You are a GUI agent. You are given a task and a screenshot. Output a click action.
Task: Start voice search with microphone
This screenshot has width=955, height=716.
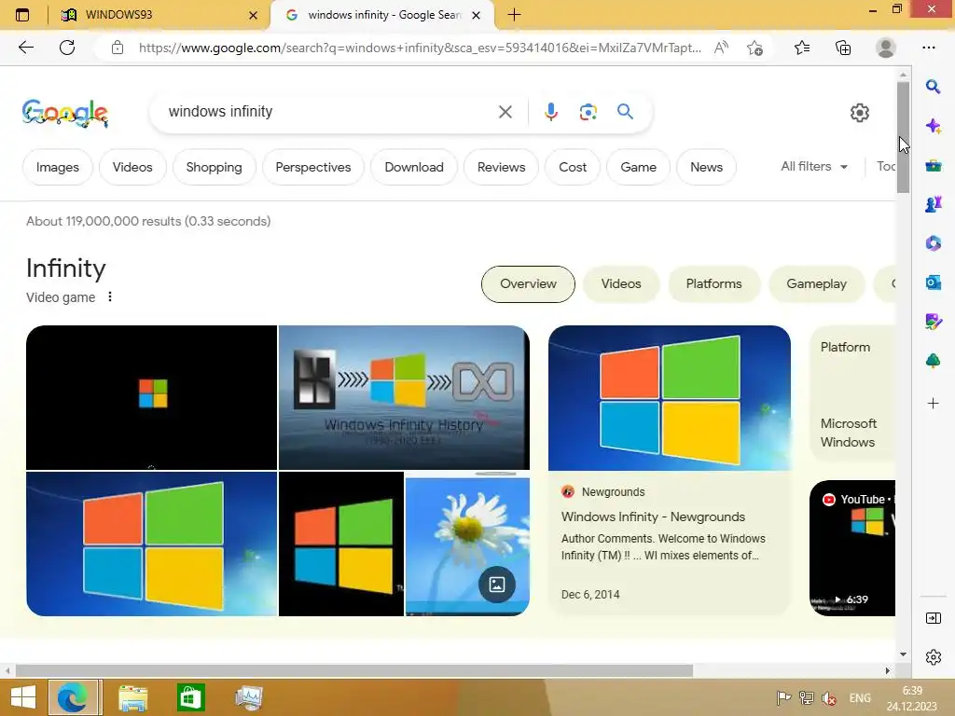point(550,112)
